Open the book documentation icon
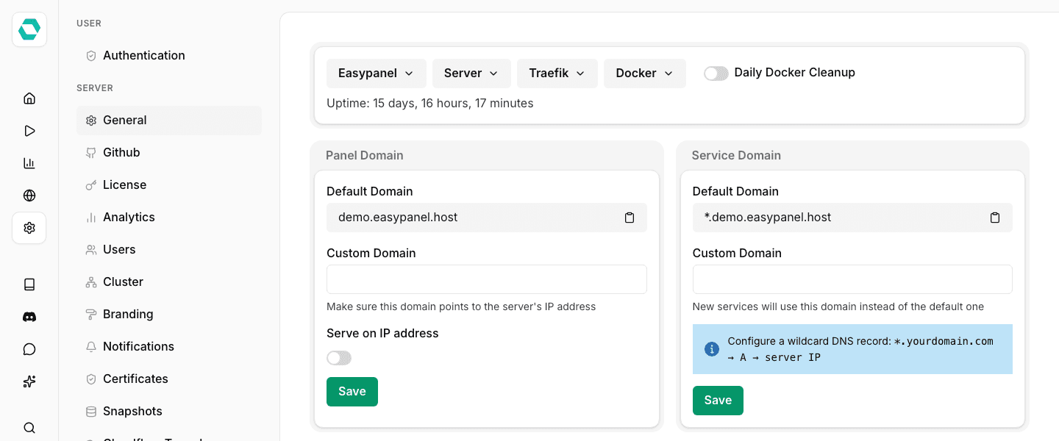Image resolution: width=1059 pixels, height=441 pixels. point(29,284)
